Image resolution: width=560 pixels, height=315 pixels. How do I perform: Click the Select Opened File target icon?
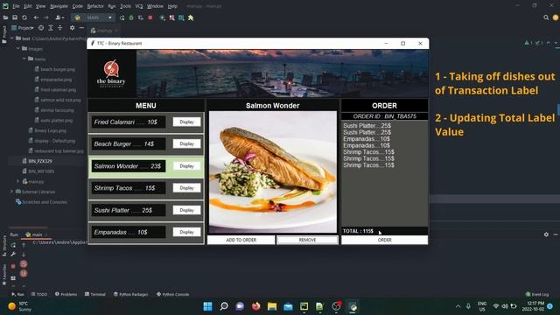pos(41,28)
